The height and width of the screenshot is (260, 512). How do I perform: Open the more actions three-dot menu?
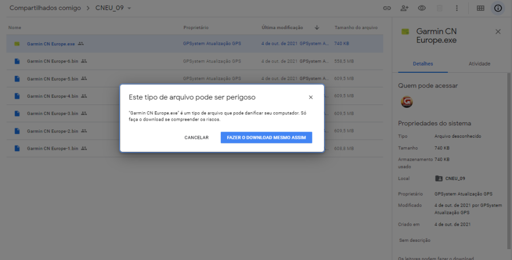click(x=457, y=8)
